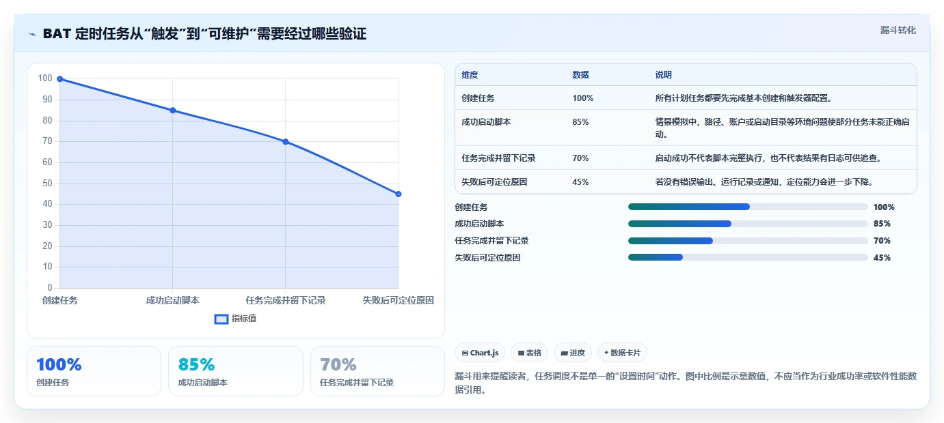
Task: Click the chart data point at 任务完成并留下记录 (70)
Action: 286,142
